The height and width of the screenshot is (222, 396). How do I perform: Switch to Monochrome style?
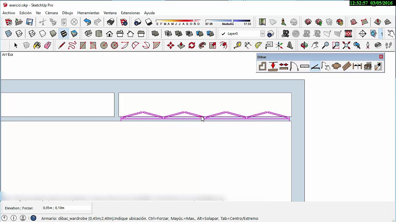[74, 34]
